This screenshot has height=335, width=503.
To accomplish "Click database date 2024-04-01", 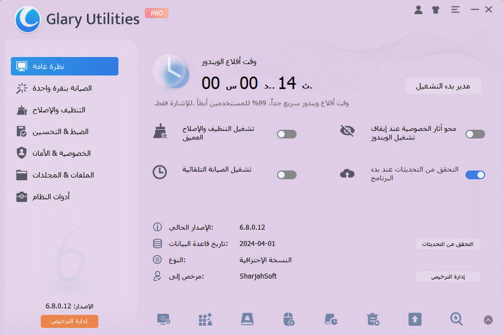I will tap(257, 244).
